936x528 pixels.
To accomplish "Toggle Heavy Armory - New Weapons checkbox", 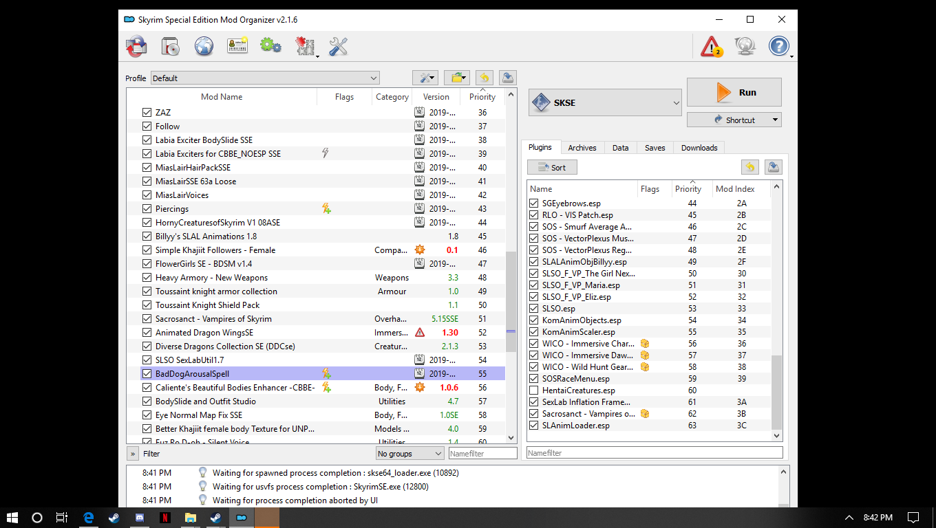I will point(147,278).
